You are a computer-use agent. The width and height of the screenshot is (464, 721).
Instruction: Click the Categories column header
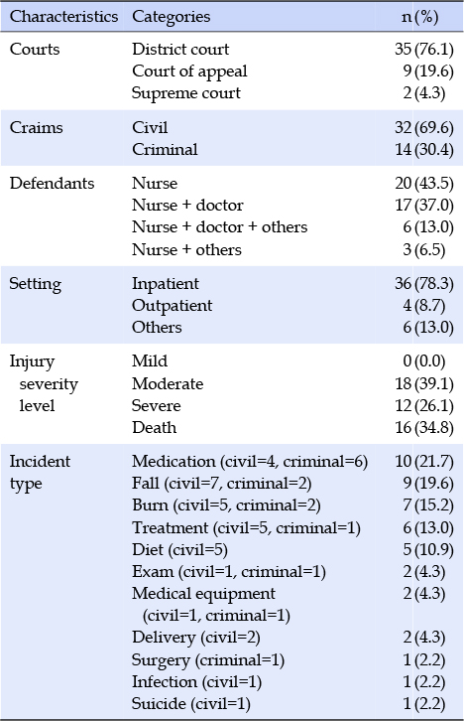171,17
